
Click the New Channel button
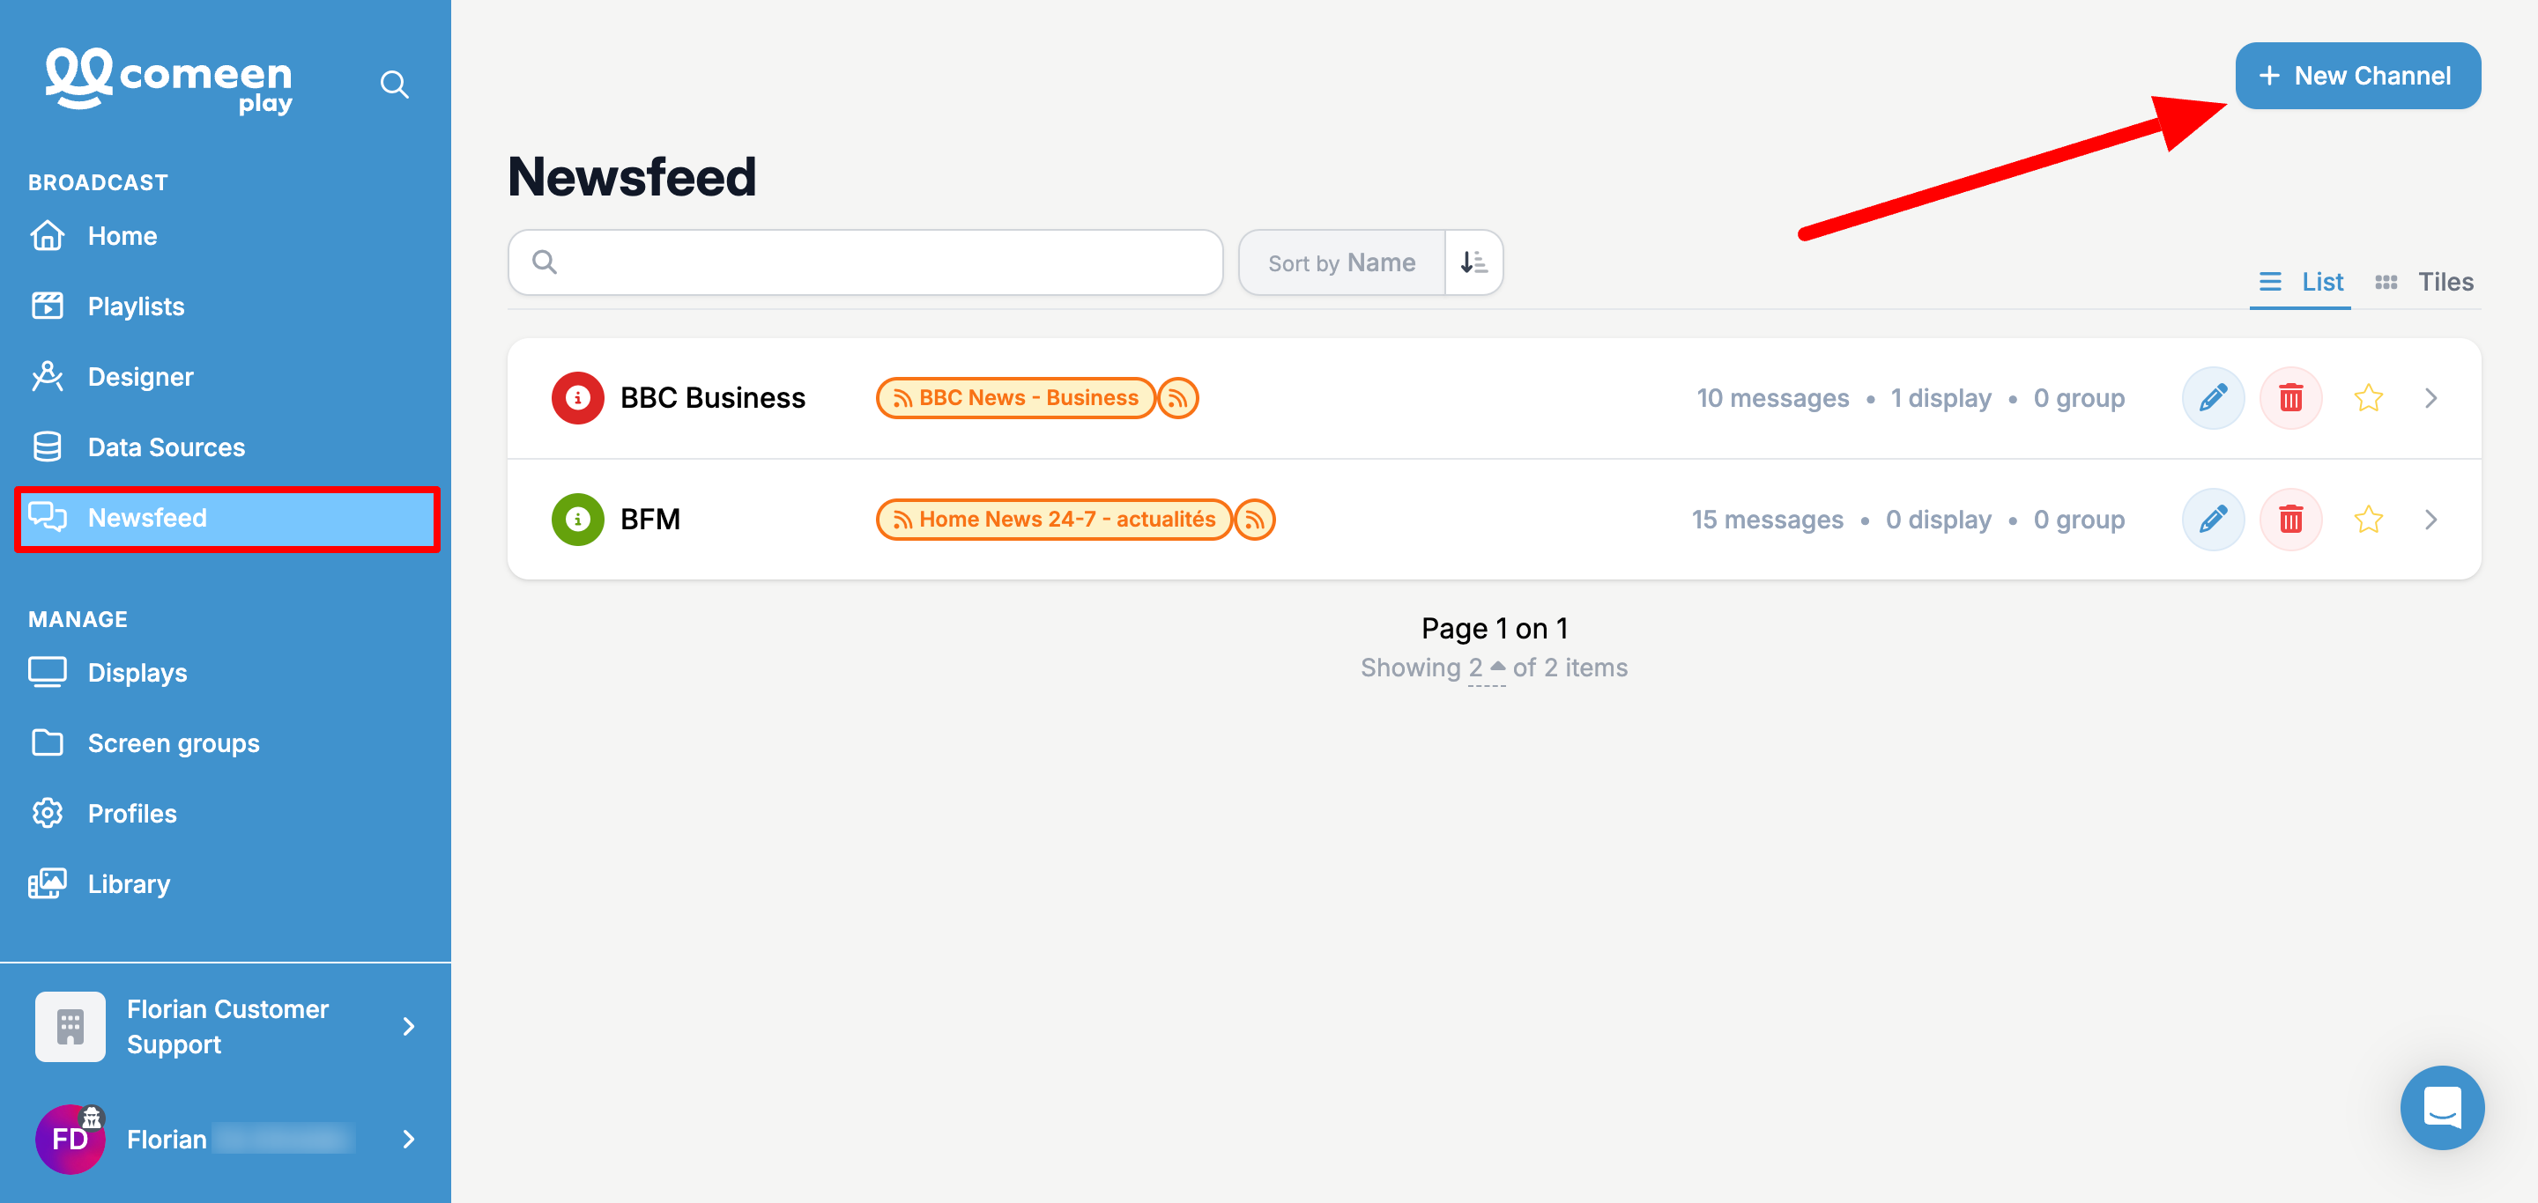point(2356,76)
